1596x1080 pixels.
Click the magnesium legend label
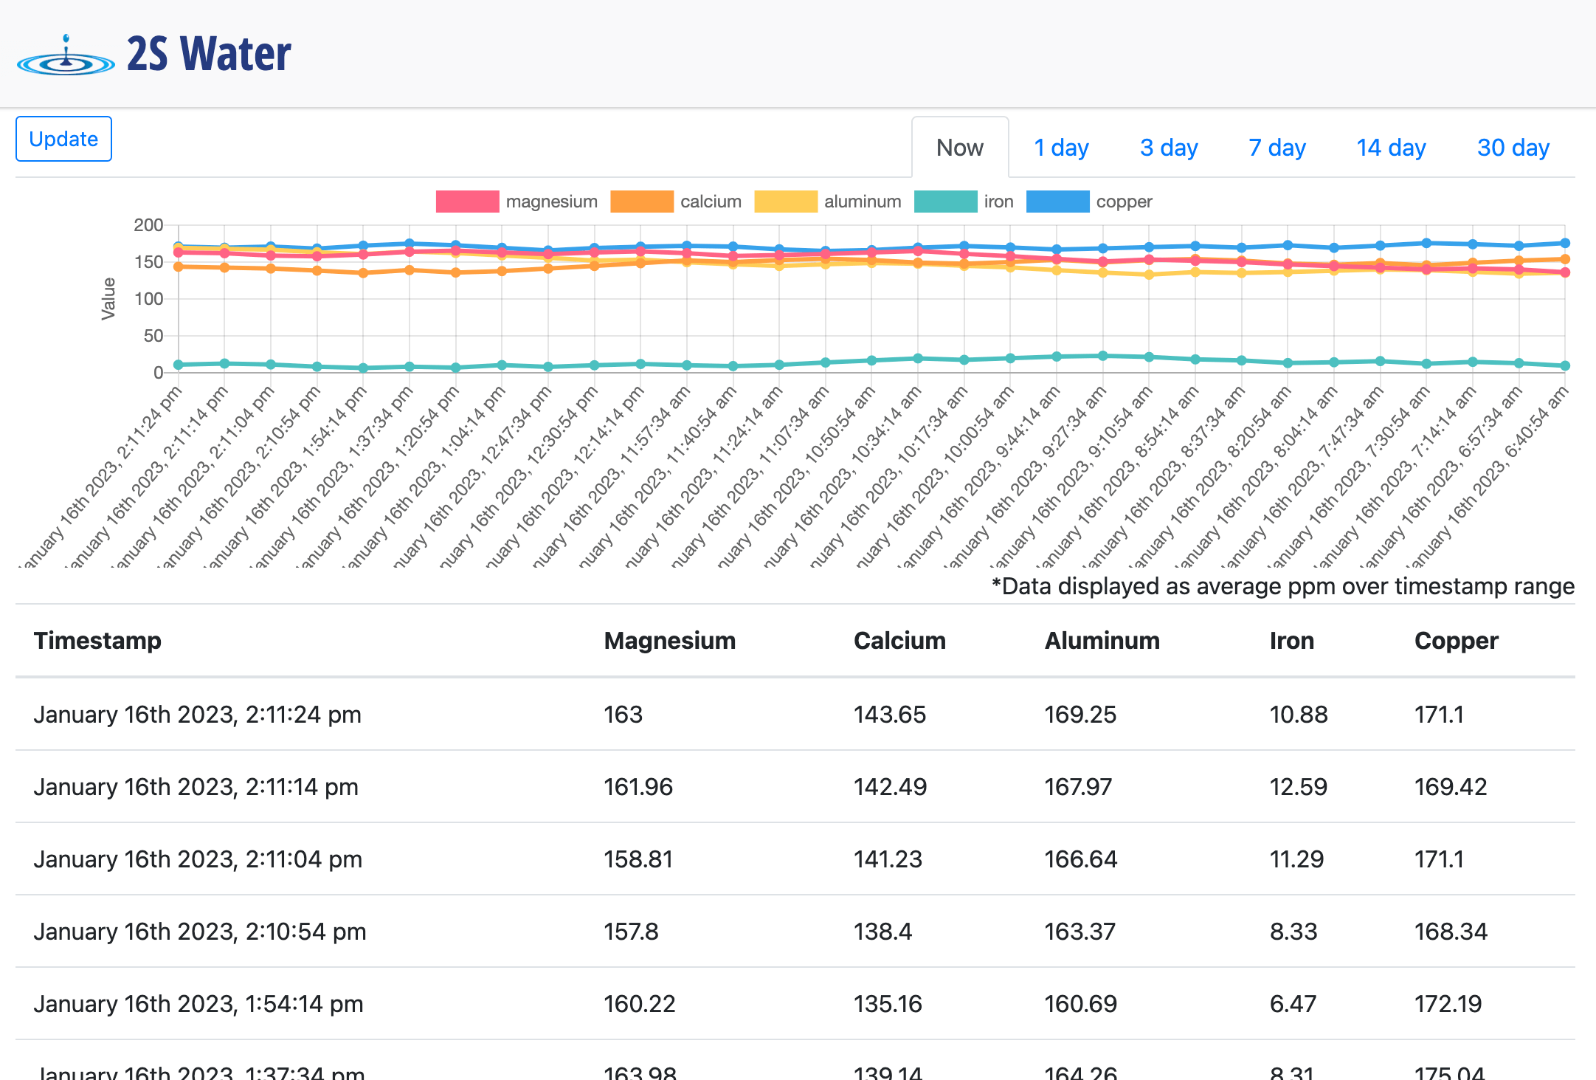[552, 202]
